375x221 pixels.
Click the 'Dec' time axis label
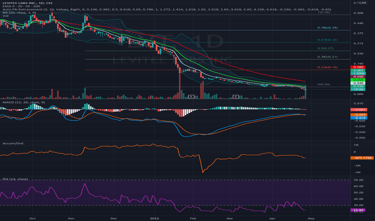point(113,218)
